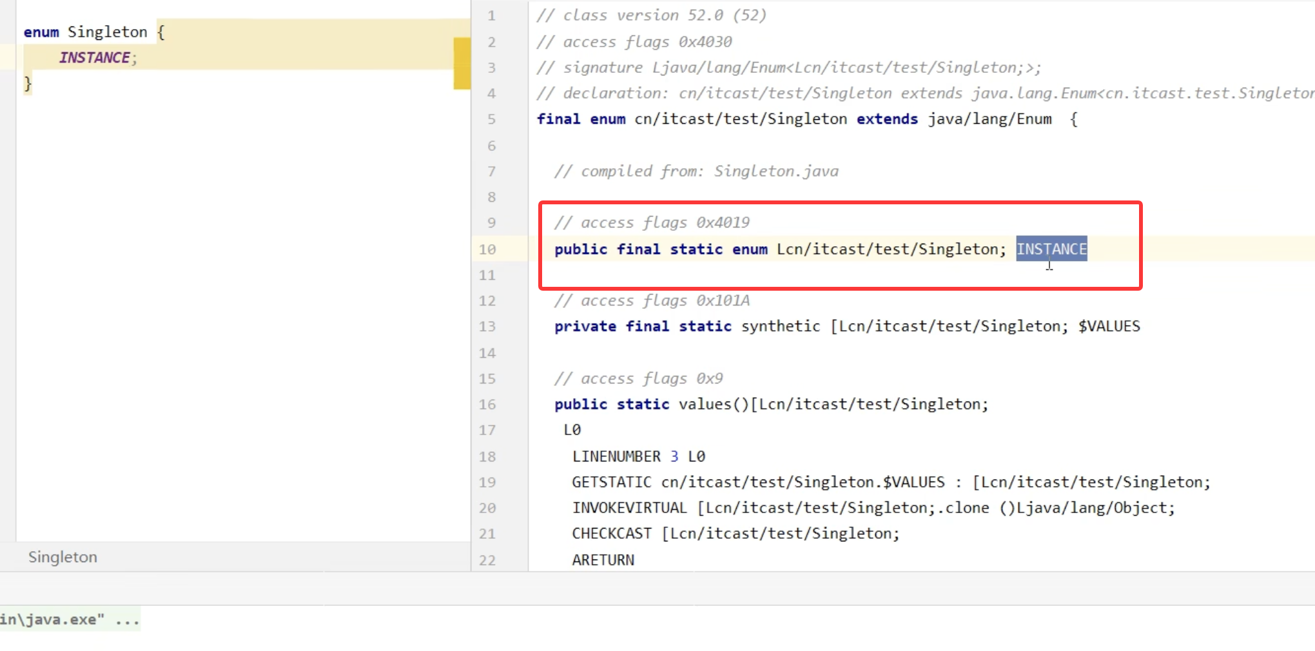Click the ARETURN instruction on line 22

point(603,560)
